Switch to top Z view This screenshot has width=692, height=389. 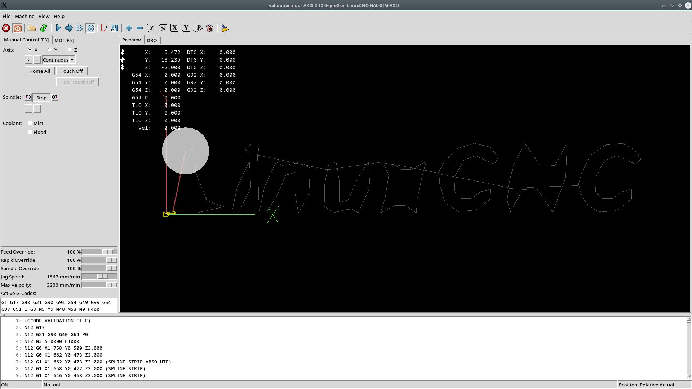tap(151, 28)
